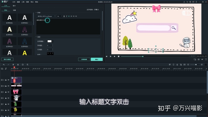208x117 pixels.
Task: Toggle visibility eye of track 8
Action: pyautogui.click(x=8, y=98)
